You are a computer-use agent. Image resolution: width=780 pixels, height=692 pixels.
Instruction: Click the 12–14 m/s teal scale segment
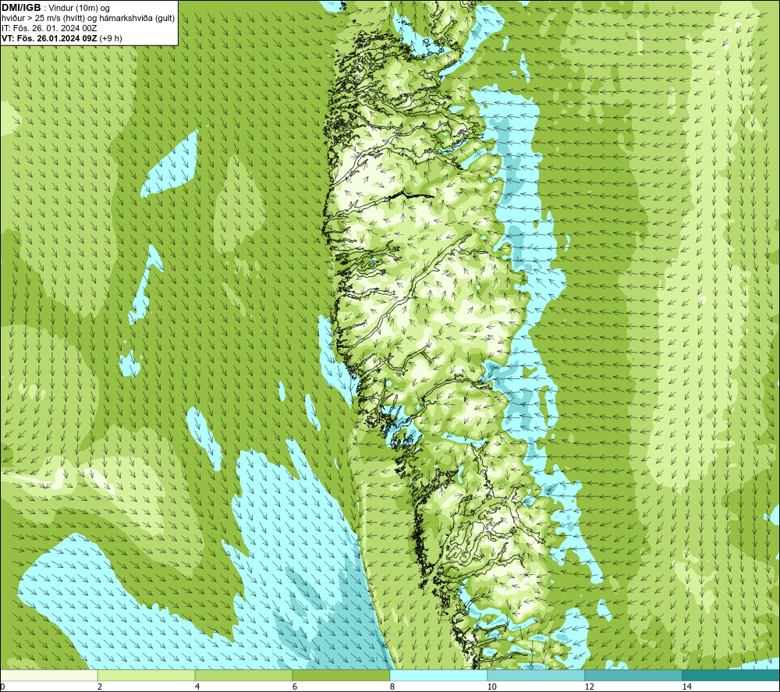pyautogui.click(x=633, y=675)
